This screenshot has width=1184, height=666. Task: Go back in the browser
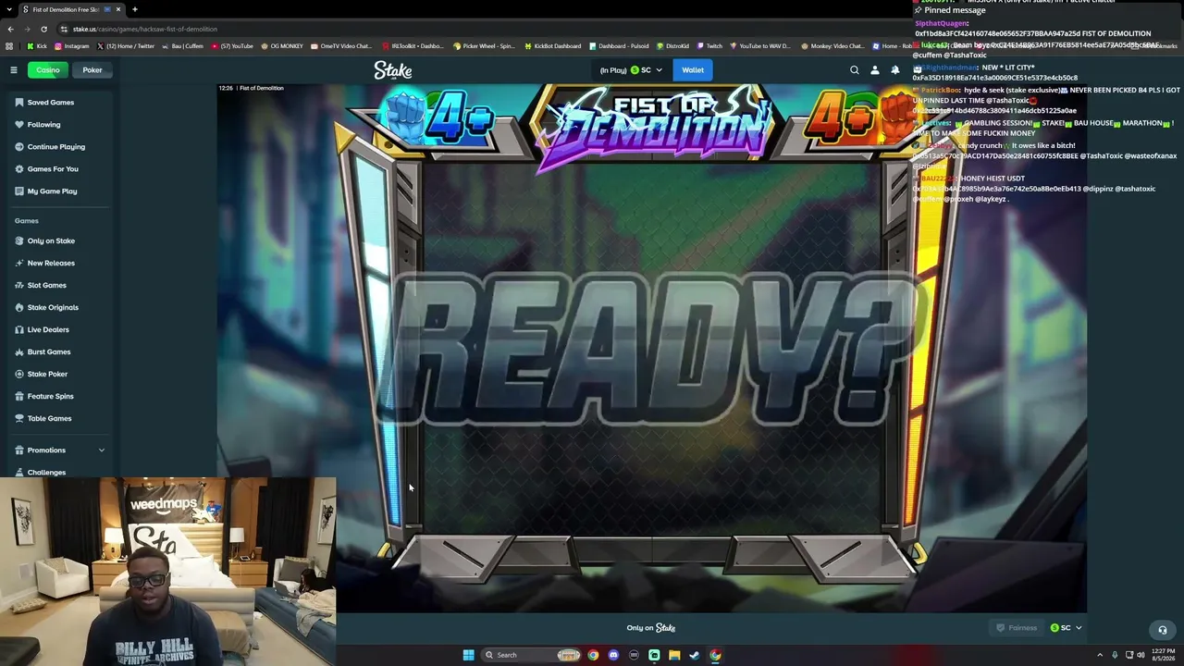click(10, 29)
